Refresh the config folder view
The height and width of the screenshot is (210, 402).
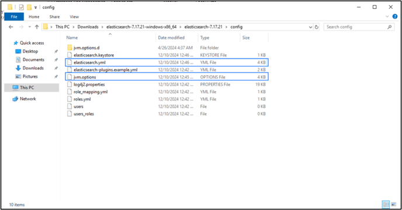point(317,27)
